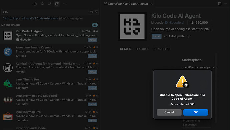Click the clear search results icon

click(x=91, y=12)
